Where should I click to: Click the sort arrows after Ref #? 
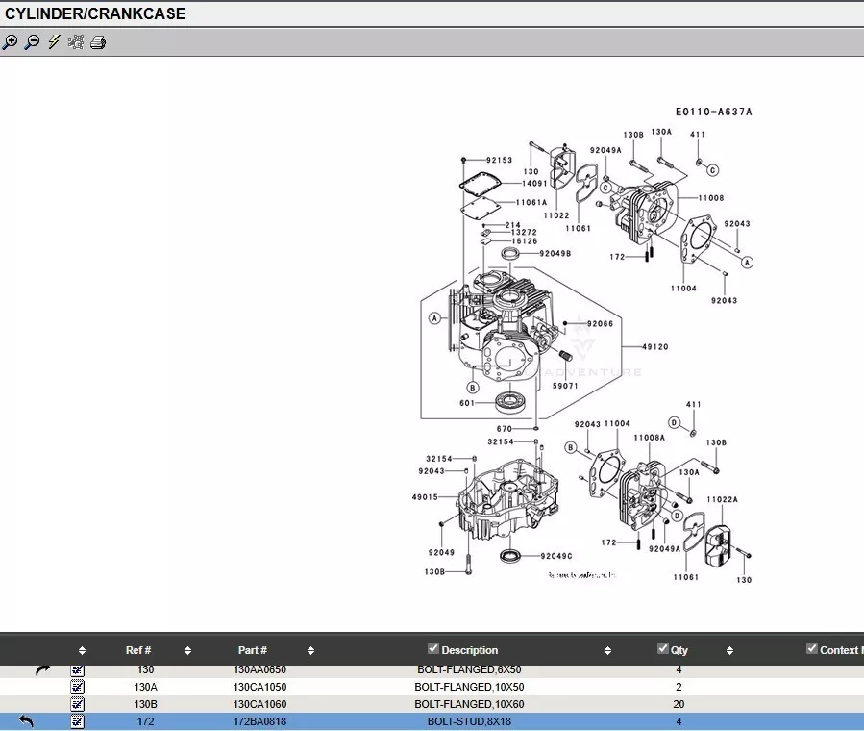[x=186, y=651]
